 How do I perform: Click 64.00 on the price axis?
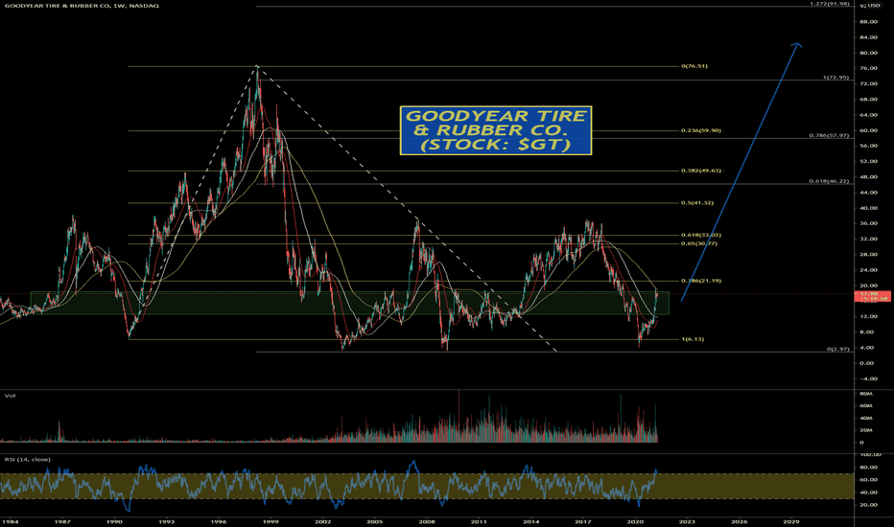(868, 115)
